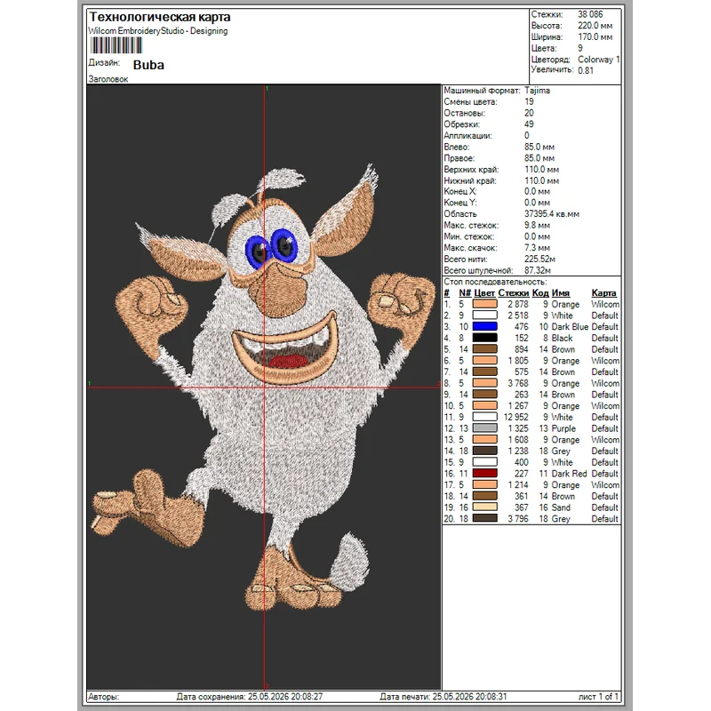Viewport: 711px width, 711px height.
Task: Click the area value "37395.4 кв.мм"
Action: 552,214
